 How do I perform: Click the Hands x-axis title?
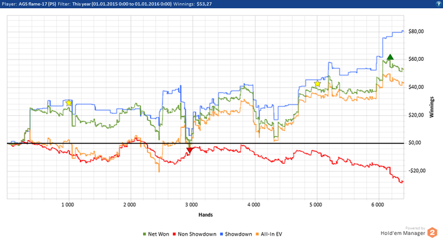point(206,215)
